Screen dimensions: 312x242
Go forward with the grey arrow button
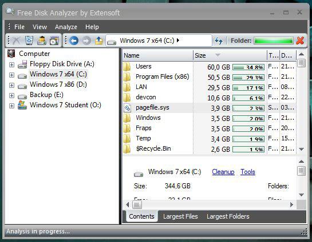pos(86,41)
